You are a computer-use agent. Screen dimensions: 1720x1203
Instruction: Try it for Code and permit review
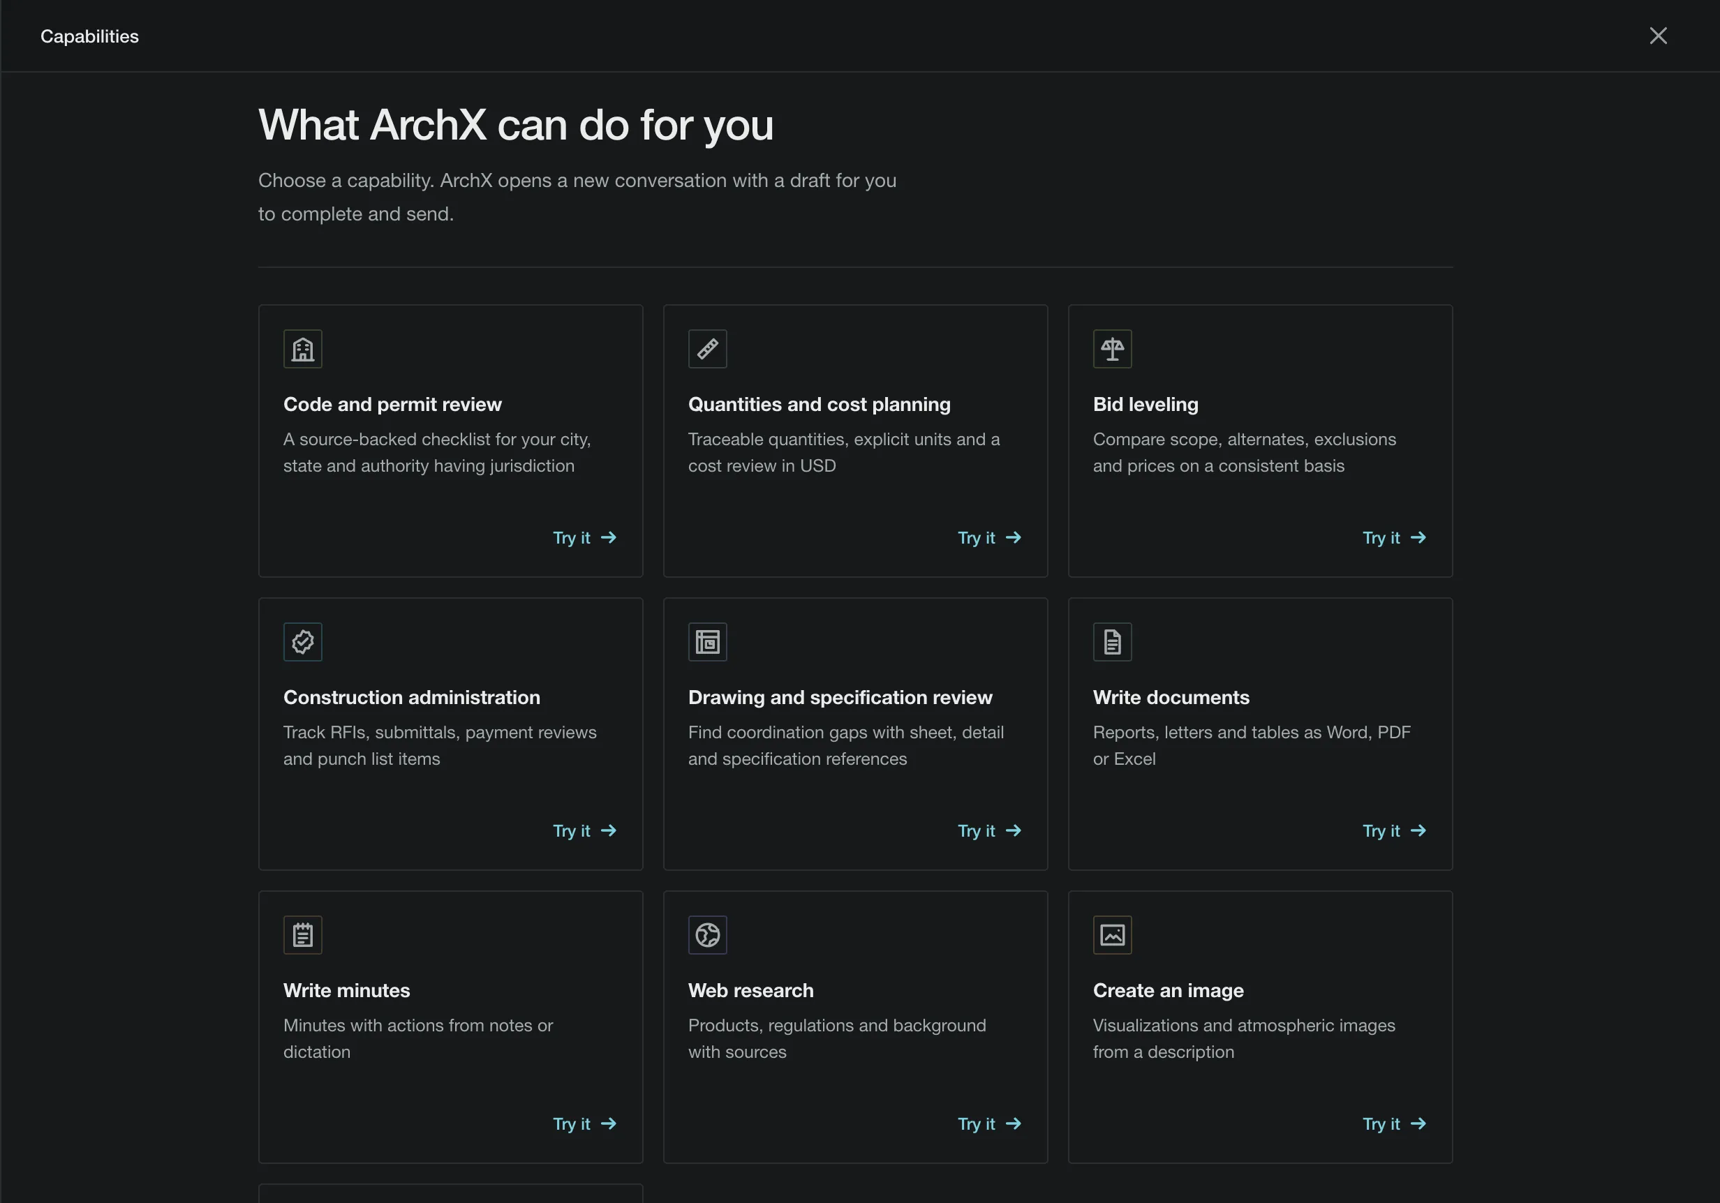[585, 538]
